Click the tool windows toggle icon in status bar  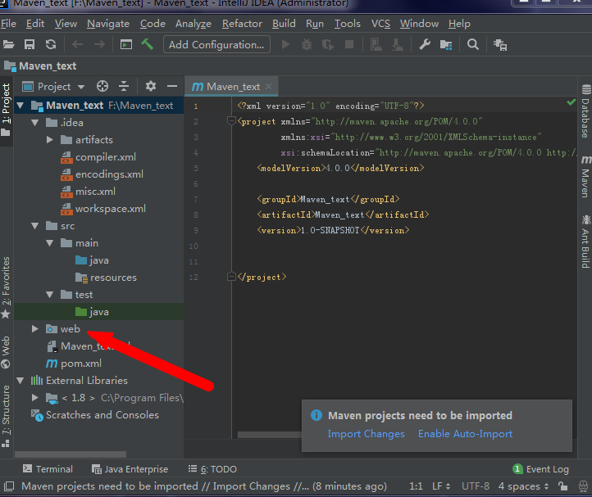point(9,486)
